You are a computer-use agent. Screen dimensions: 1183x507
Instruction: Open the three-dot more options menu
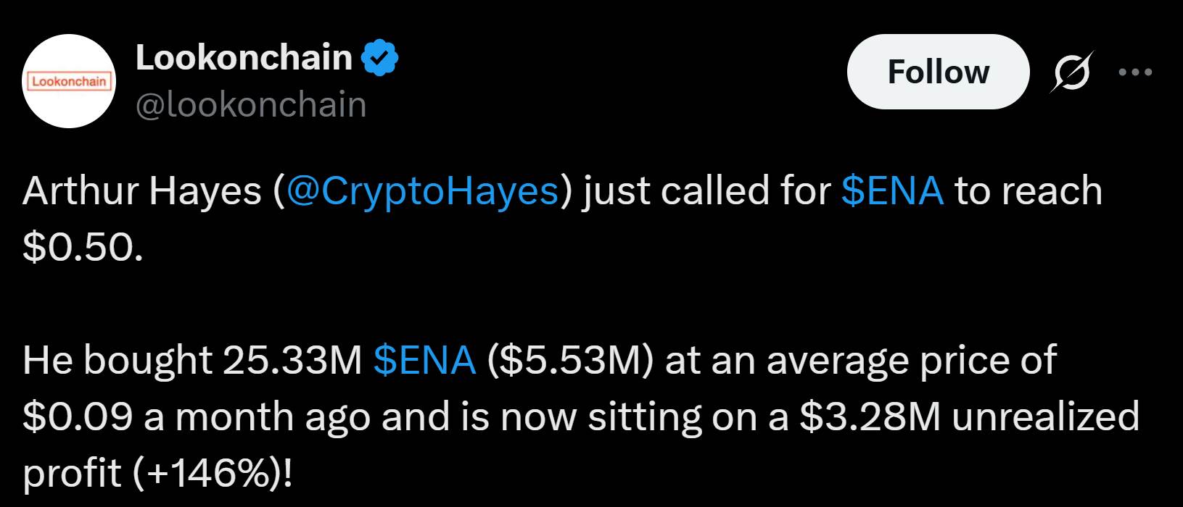[x=1135, y=72]
